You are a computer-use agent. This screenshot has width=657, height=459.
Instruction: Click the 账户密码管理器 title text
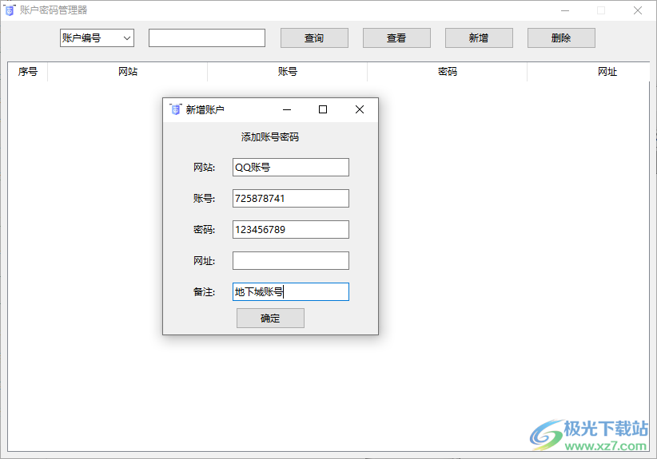point(54,10)
